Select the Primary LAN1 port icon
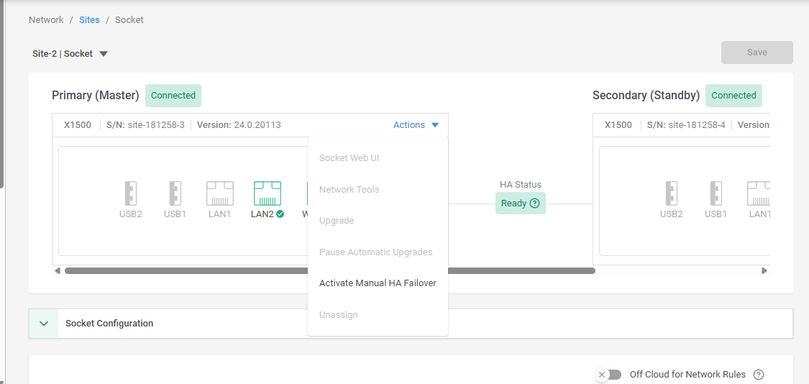809x384 pixels. click(219, 193)
